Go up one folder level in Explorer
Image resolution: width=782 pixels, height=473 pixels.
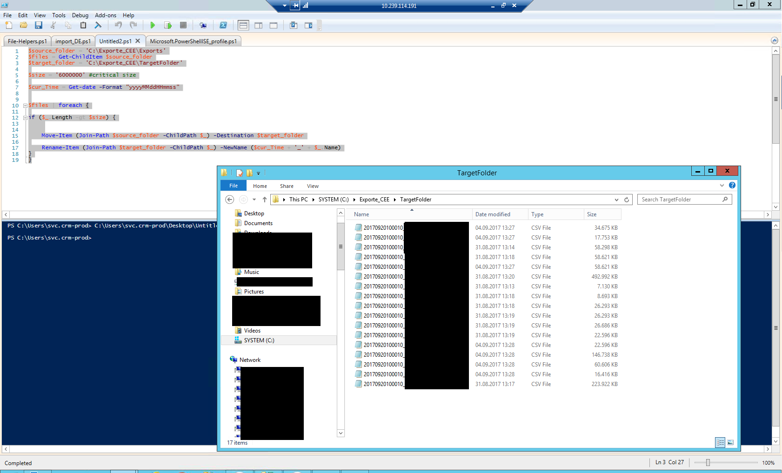tap(265, 200)
